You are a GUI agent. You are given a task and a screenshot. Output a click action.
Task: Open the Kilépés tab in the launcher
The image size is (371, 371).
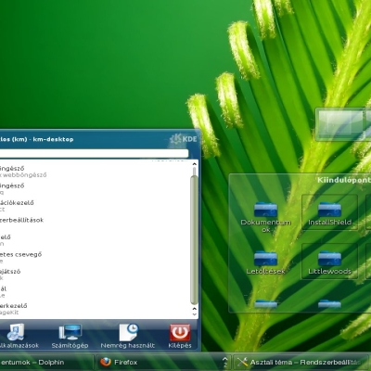[x=180, y=337]
